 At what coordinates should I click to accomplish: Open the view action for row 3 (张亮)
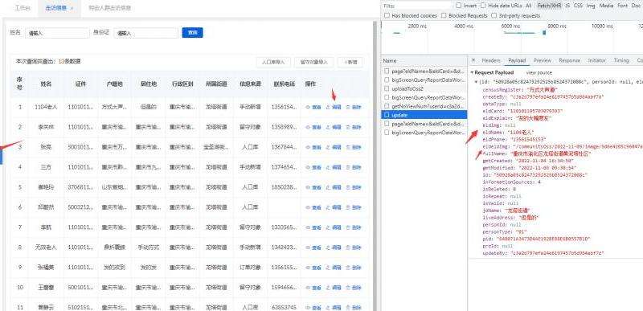[x=313, y=147]
